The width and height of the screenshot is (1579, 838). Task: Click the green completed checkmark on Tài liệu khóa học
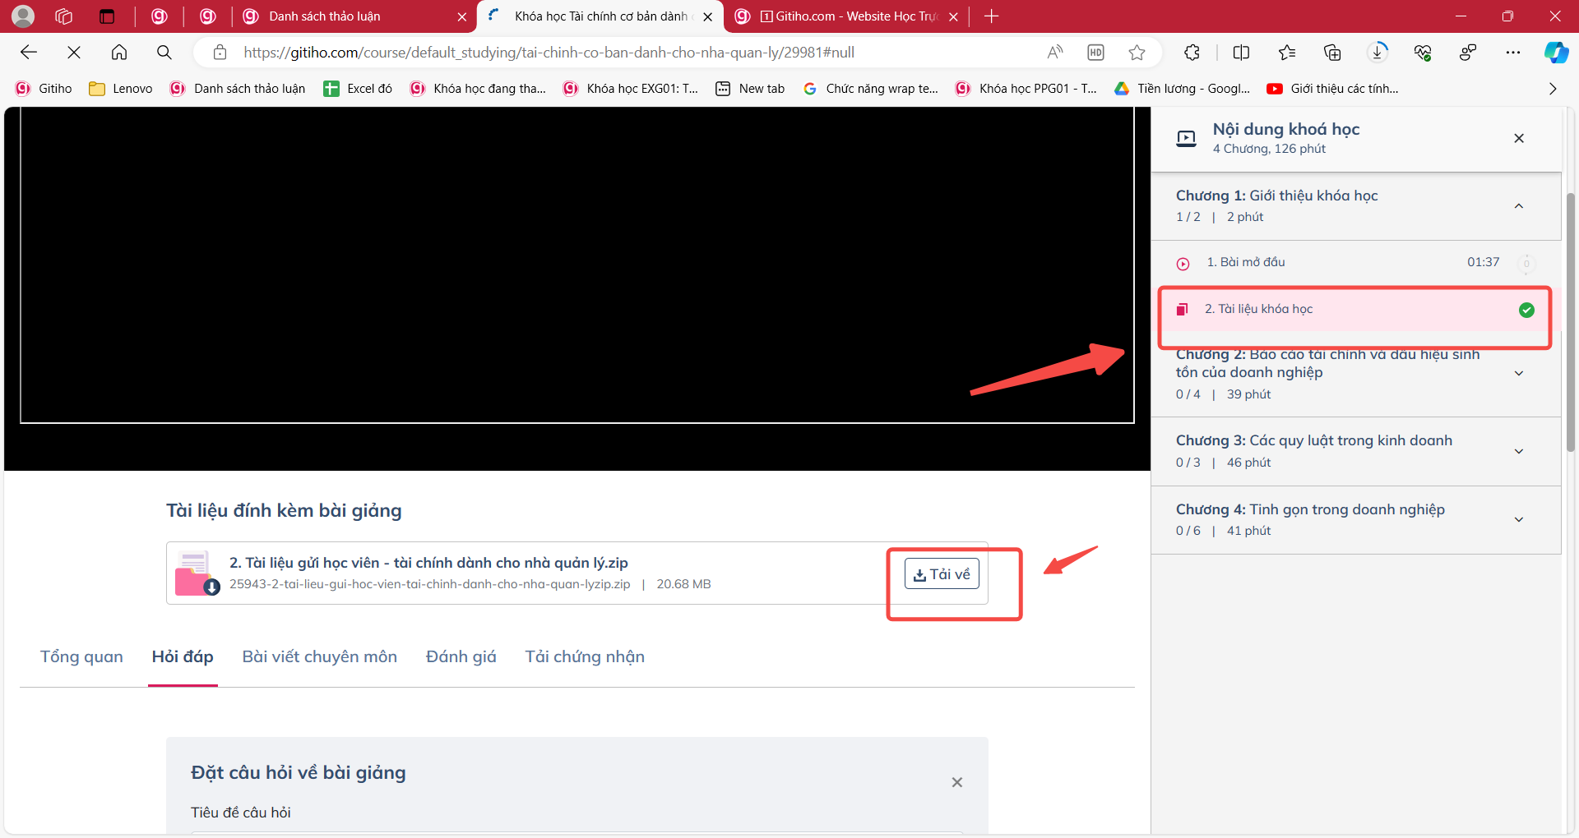click(x=1526, y=310)
